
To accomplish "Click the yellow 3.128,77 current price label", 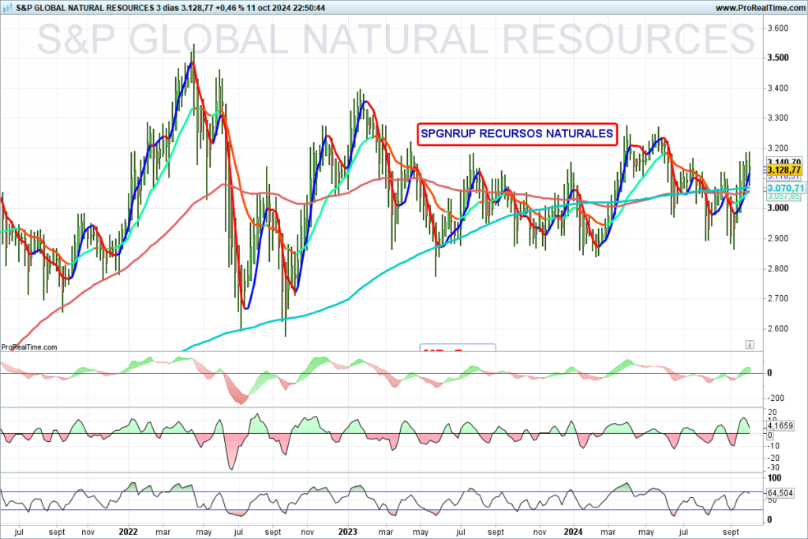I will (784, 170).
